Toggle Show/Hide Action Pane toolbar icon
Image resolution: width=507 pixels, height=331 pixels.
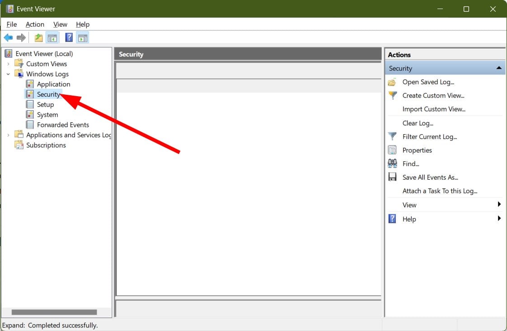click(83, 38)
